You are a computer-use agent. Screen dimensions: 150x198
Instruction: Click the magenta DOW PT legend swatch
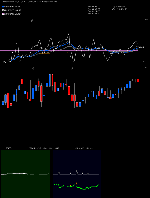[x=3, y=14]
